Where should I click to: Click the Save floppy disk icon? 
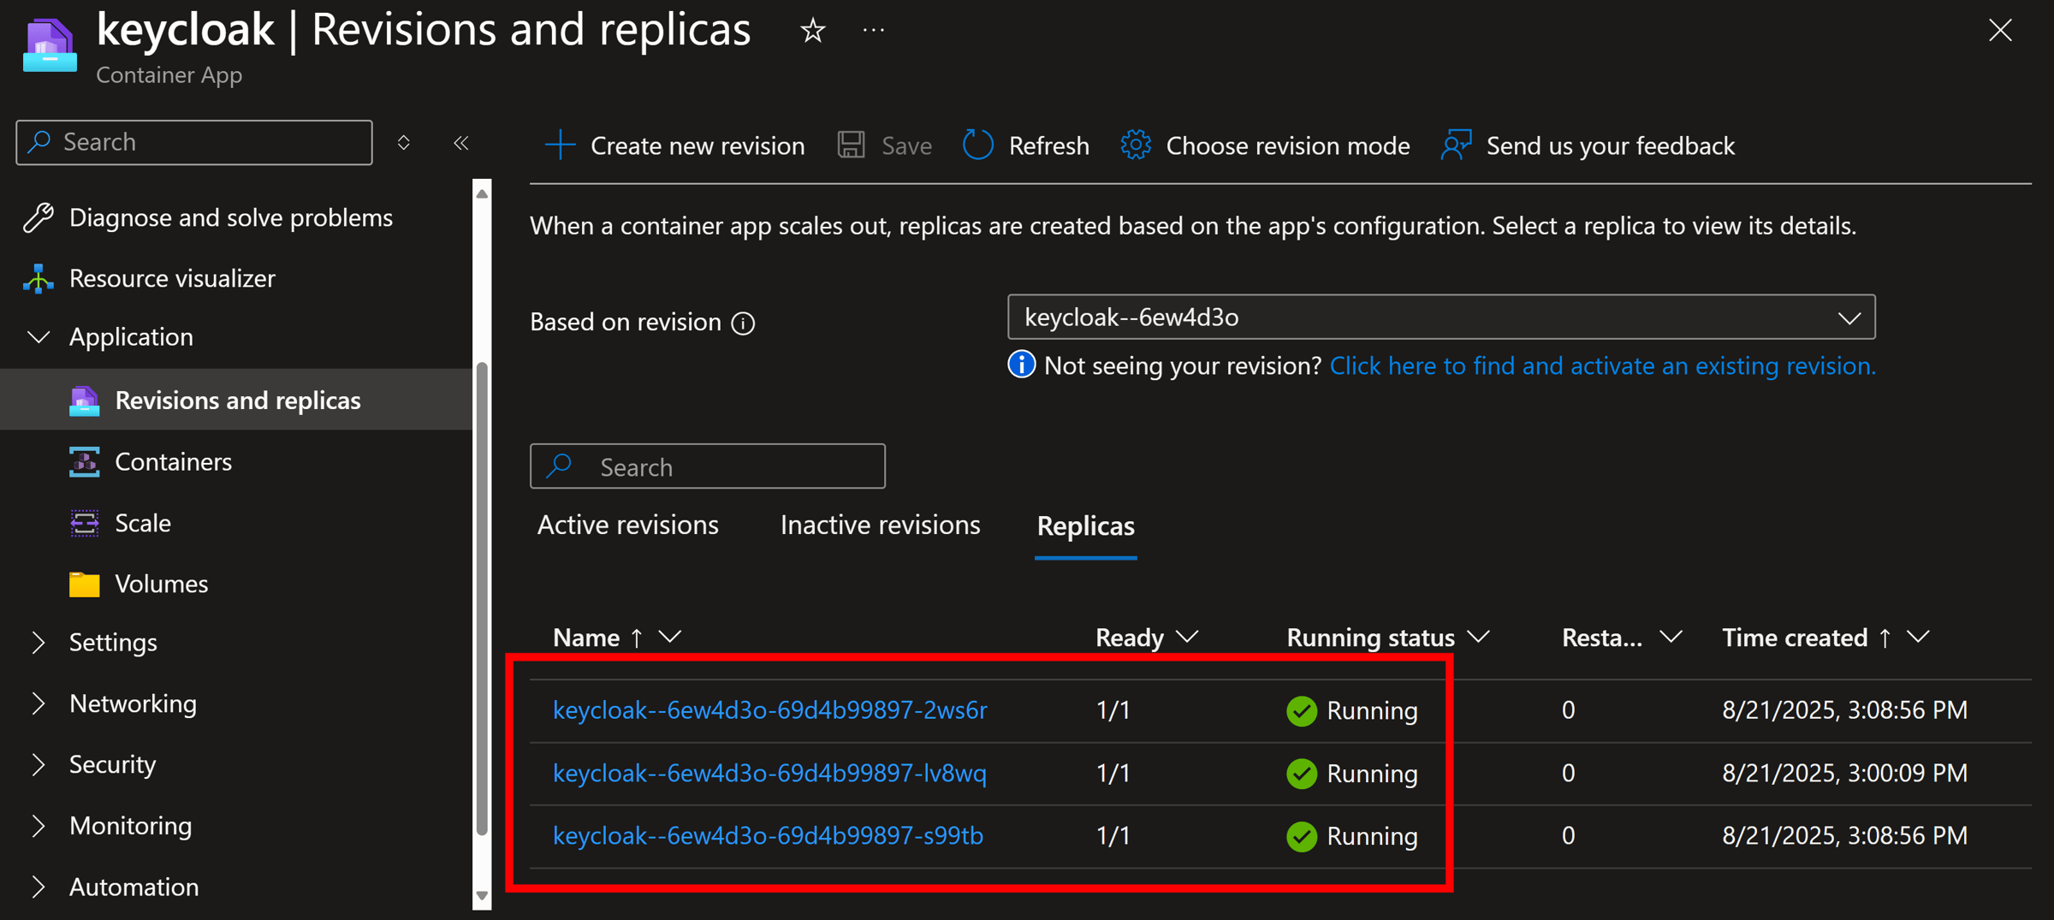pyautogui.click(x=851, y=145)
